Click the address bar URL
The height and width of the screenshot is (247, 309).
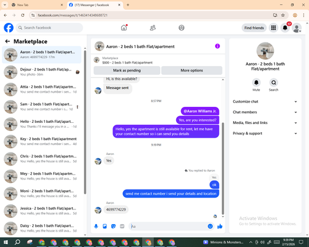pyautogui.click(x=72, y=15)
